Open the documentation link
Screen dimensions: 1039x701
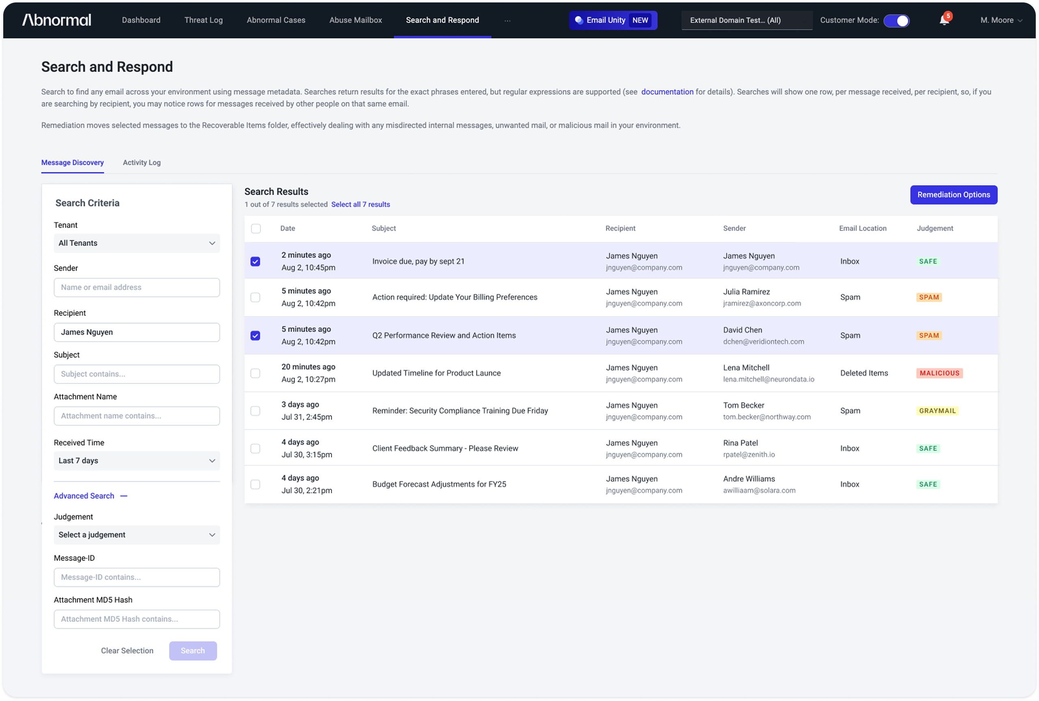(667, 92)
